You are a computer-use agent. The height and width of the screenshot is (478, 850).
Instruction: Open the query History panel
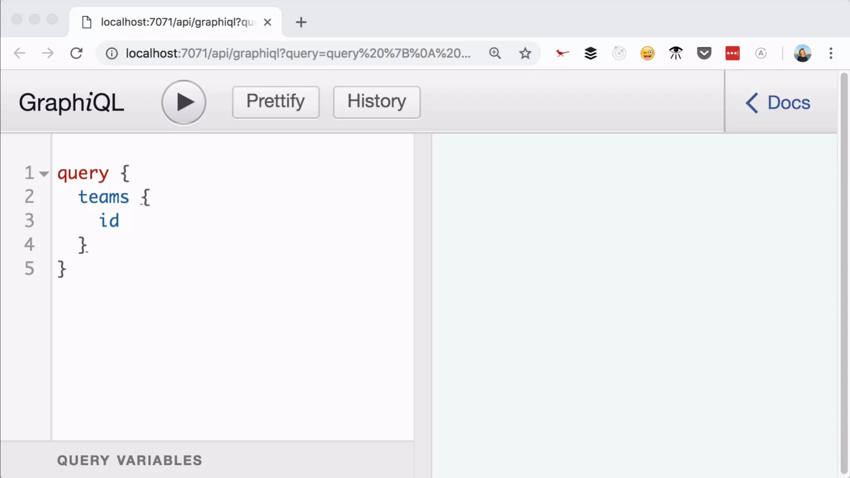376,102
